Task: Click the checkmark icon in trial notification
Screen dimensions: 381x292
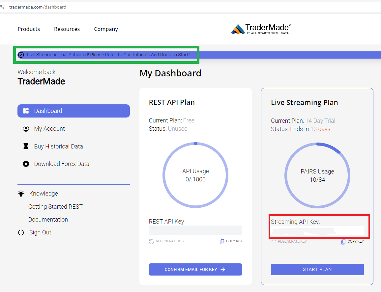Action: [21, 55]
